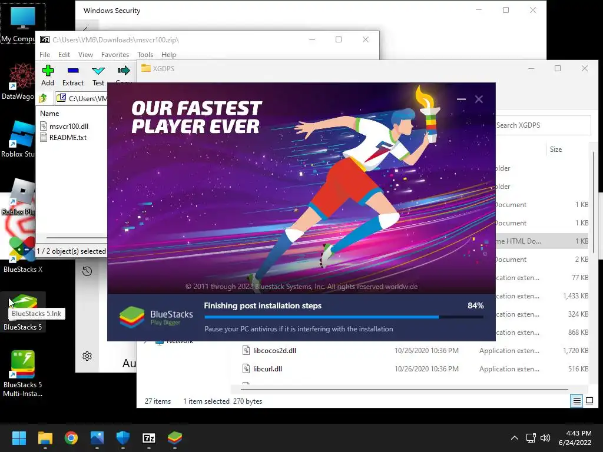Image resolution: width=603 pixels, height=452 pixels.
Task: Open network status tray icon
Action: pos(531,438)
